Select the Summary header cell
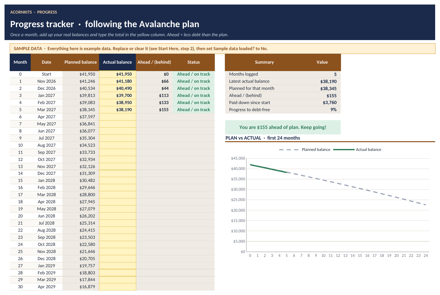Image resolution: width=440 pixels, height=295 pixels. tap(264, 62)
